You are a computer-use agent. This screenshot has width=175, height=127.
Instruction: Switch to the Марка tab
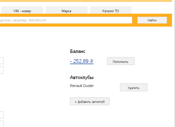pos(66,11)
